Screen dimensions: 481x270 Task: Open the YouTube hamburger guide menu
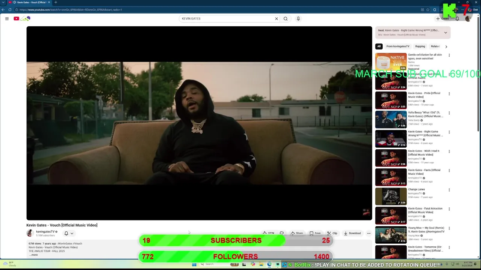7,18
